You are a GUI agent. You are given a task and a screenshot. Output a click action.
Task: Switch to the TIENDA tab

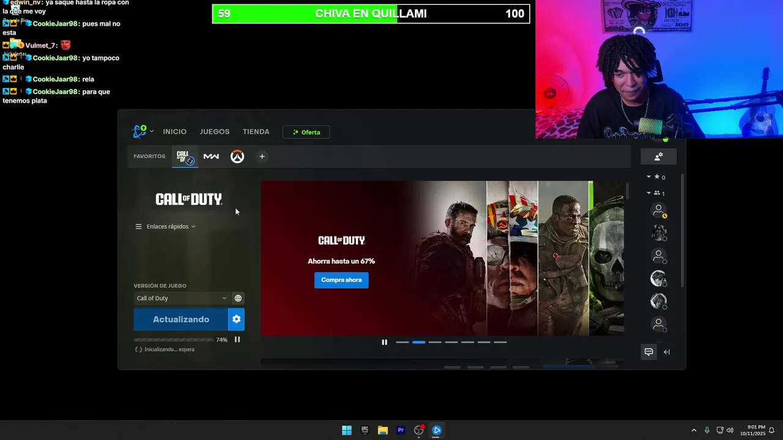[x=256, y=131]
